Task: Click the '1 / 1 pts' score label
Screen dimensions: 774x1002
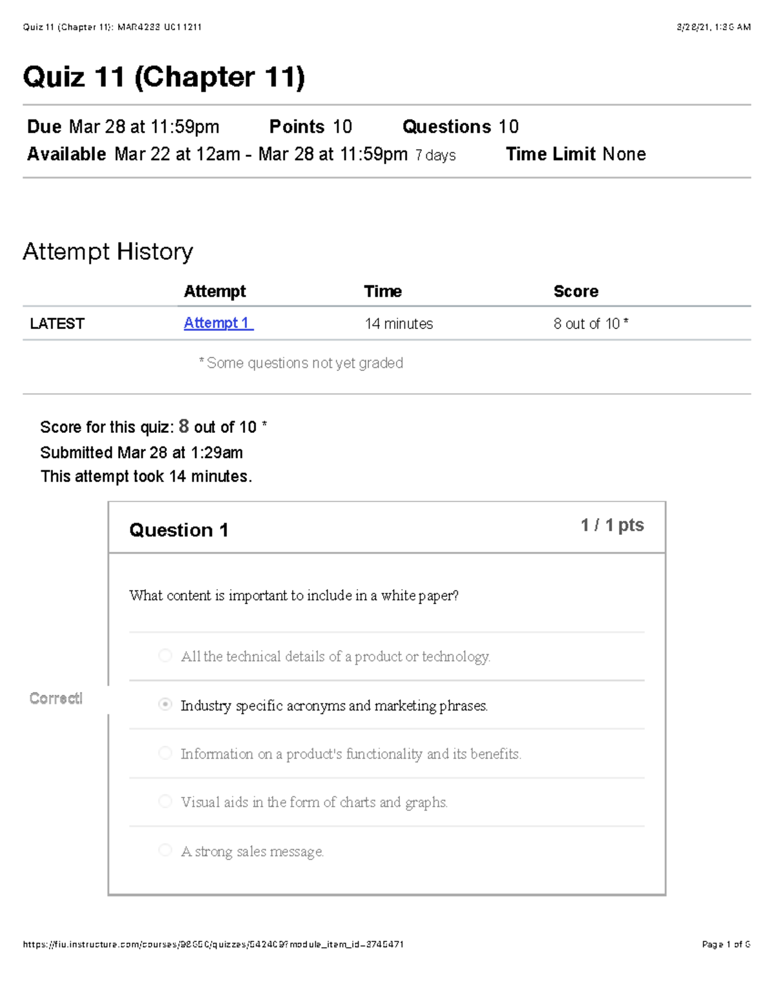Action: (611, 525)
